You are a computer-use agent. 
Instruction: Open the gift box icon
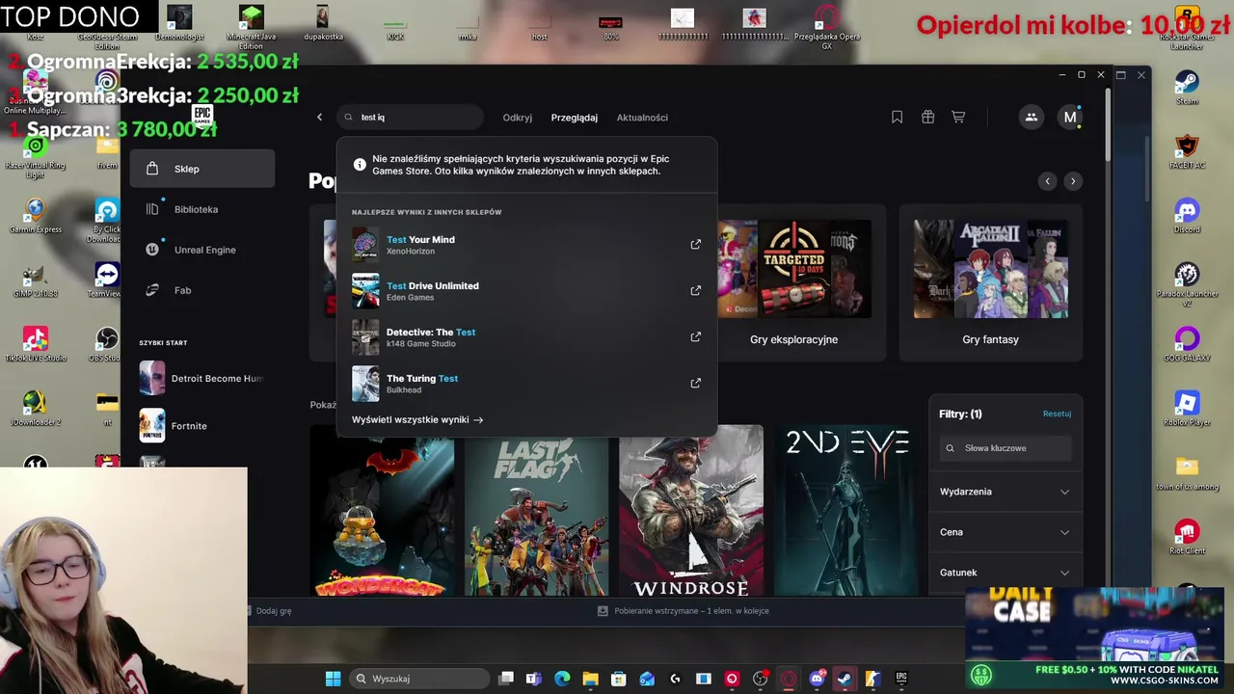927,117
